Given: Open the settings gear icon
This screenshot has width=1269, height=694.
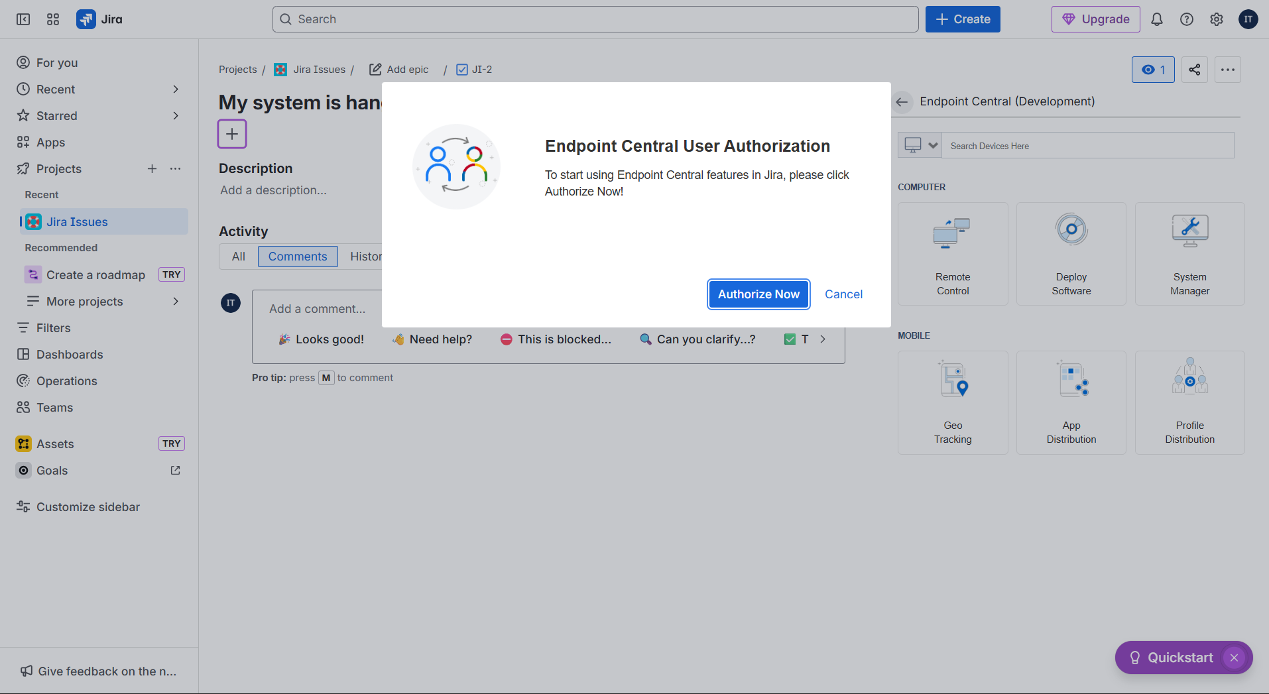Looking at the screenshot, I should 1217,19.
